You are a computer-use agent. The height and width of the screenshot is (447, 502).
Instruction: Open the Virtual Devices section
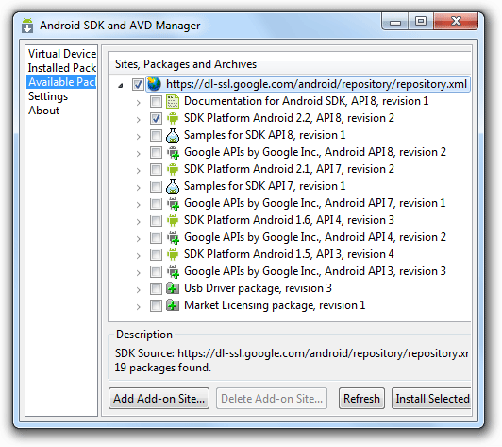(61, 54)
